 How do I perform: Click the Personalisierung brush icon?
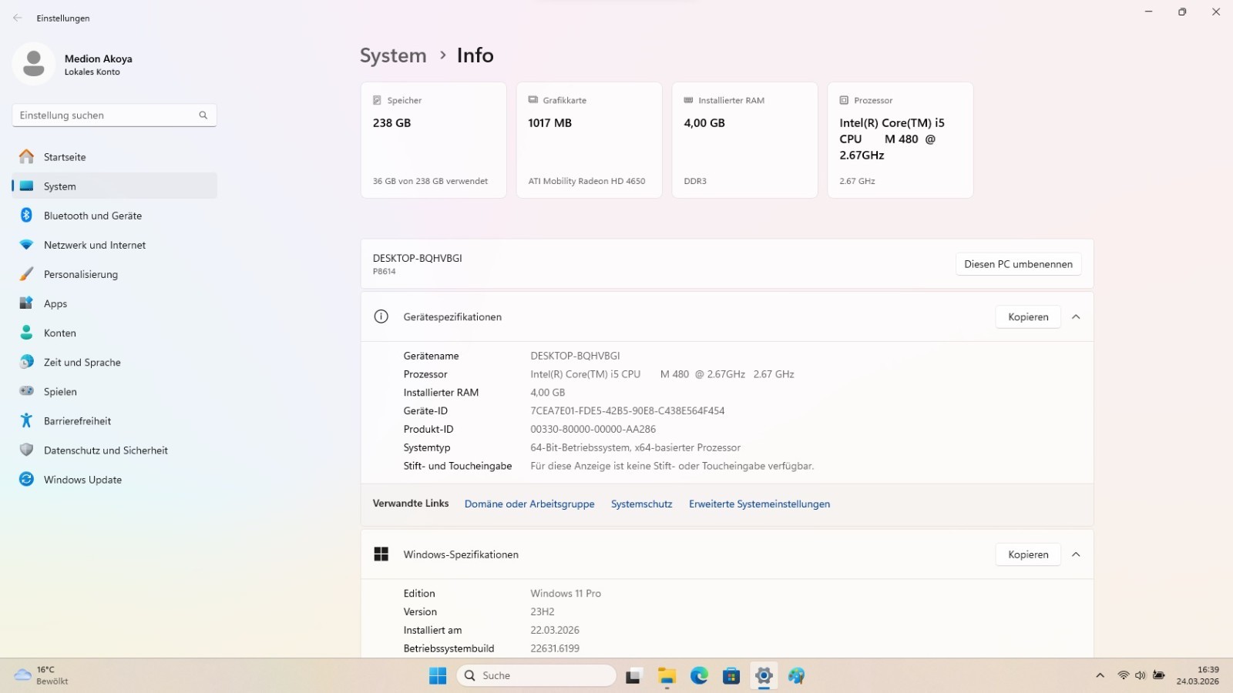pyautogui.click(x=26, y=274)
